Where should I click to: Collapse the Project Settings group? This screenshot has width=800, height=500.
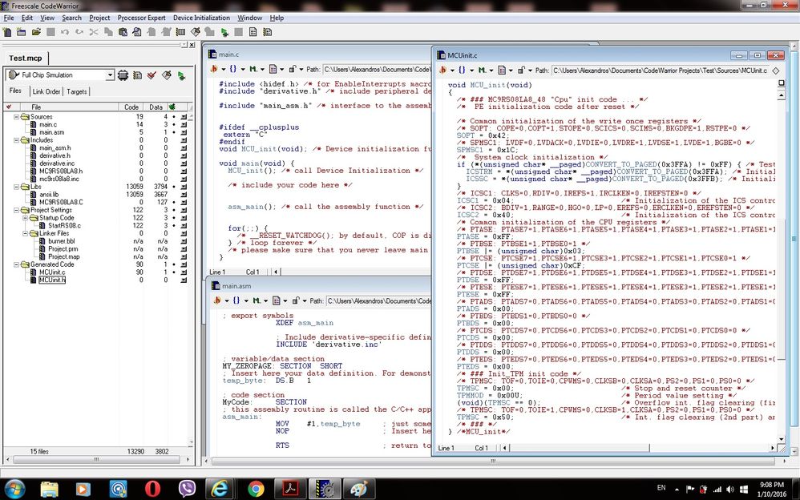pyautogui.click(x=16, y=210)
